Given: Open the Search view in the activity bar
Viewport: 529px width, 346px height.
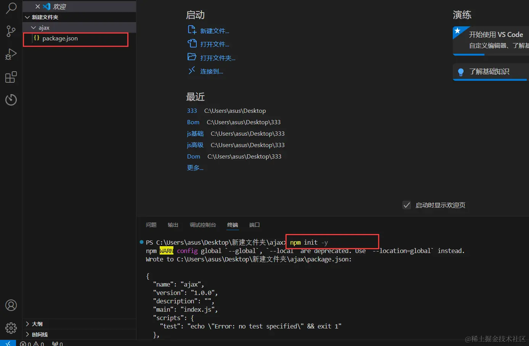Looking at the screenshot, I should 10,8.
